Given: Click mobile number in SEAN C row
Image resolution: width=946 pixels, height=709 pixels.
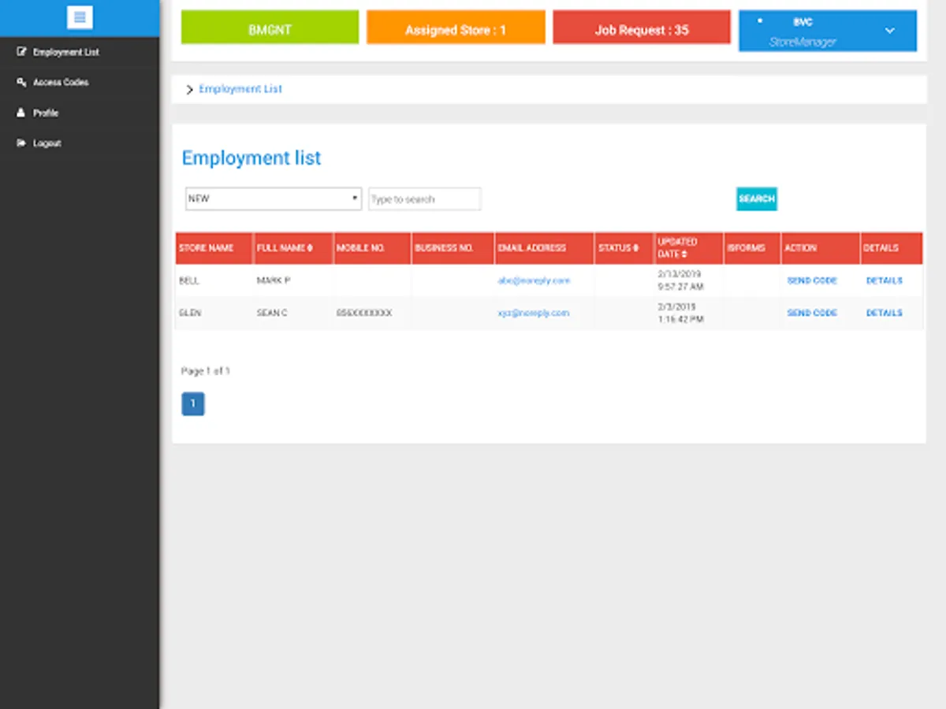Looking at the screenshot, I should (x=364, y=313).
